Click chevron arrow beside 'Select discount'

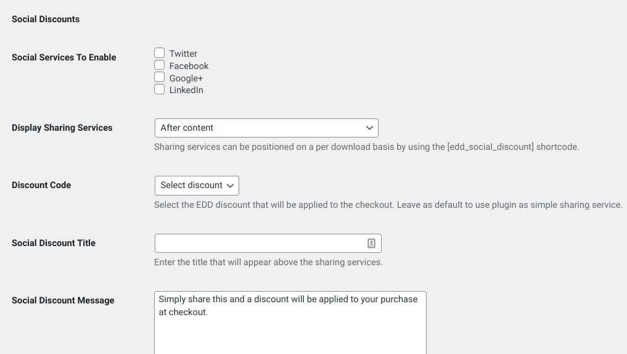231,186
